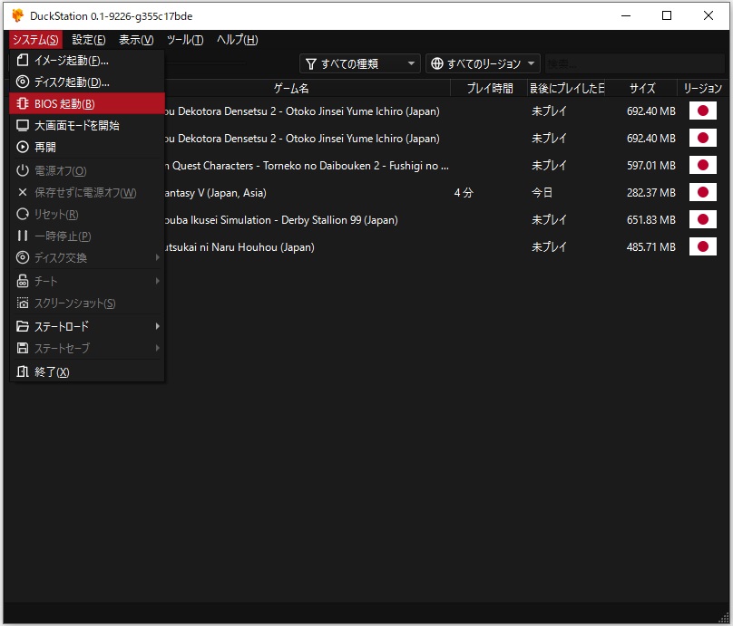Click Japan flag for Naru Houhou row
This screenshot has height=626, width=733.
pos(703,246)
